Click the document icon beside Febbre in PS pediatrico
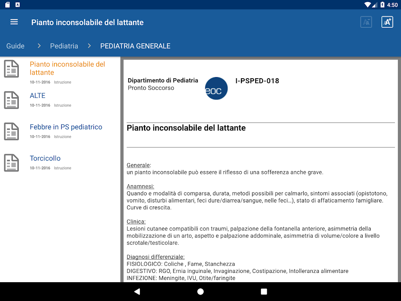Screen dimensions: 401x301 click(12, 132)
